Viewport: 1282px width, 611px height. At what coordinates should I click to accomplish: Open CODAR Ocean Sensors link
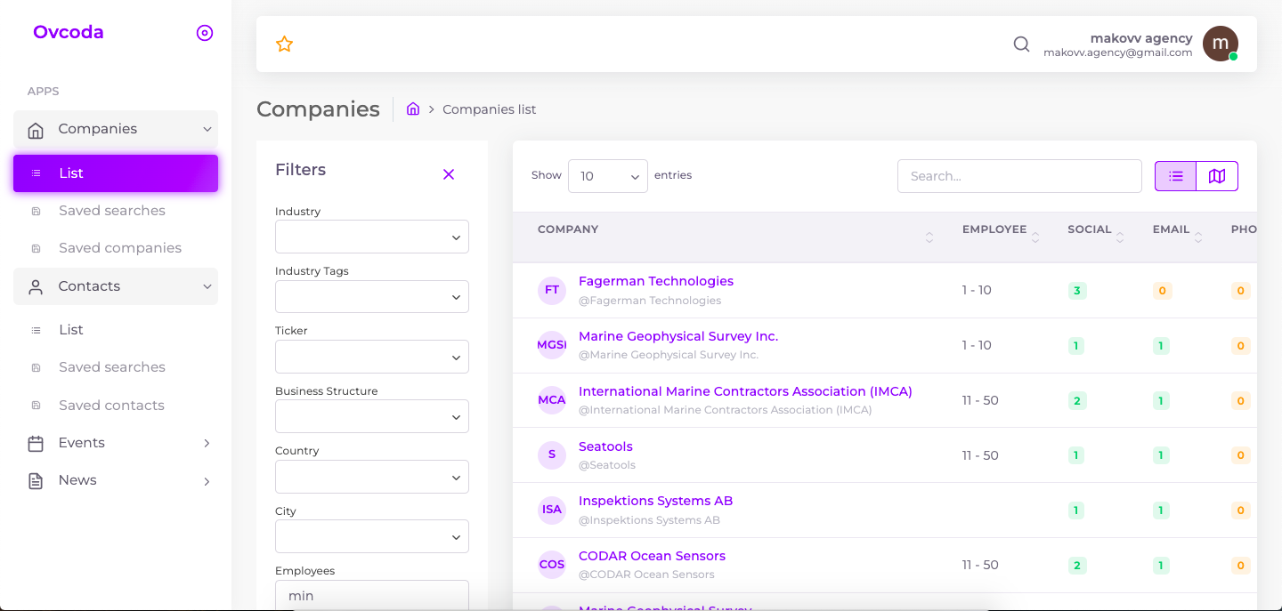tap(652, 556)
